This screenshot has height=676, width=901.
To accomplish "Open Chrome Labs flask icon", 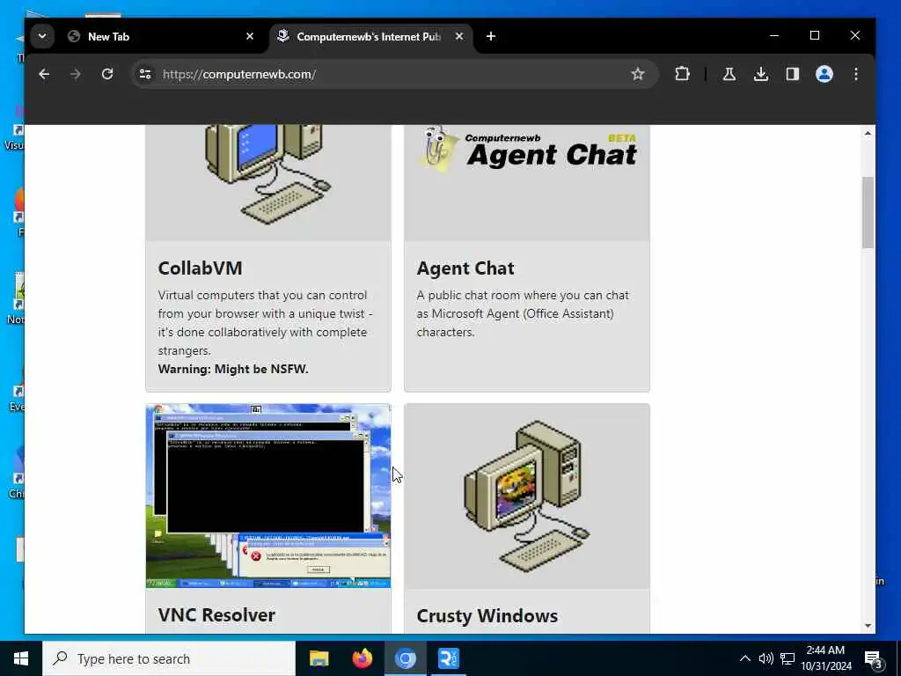I will click(x=729, y=74).
